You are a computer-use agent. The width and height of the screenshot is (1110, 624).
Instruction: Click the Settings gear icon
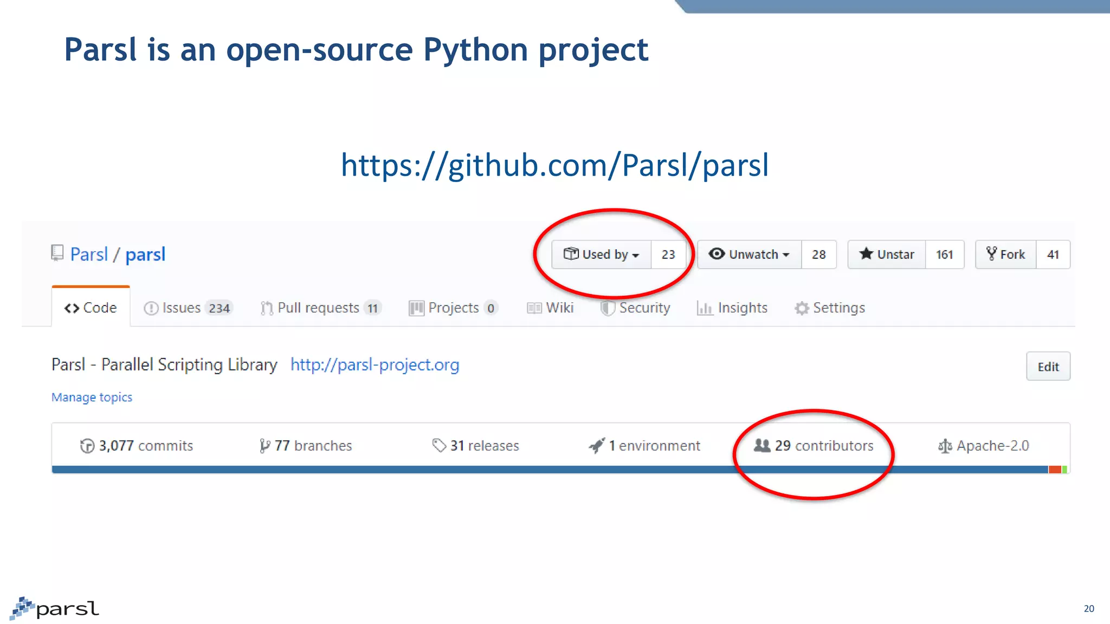point(802,308)
